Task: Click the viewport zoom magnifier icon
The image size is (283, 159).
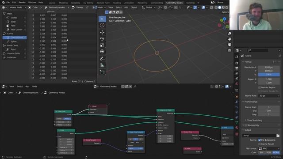Action: click(x=229, y=34)
